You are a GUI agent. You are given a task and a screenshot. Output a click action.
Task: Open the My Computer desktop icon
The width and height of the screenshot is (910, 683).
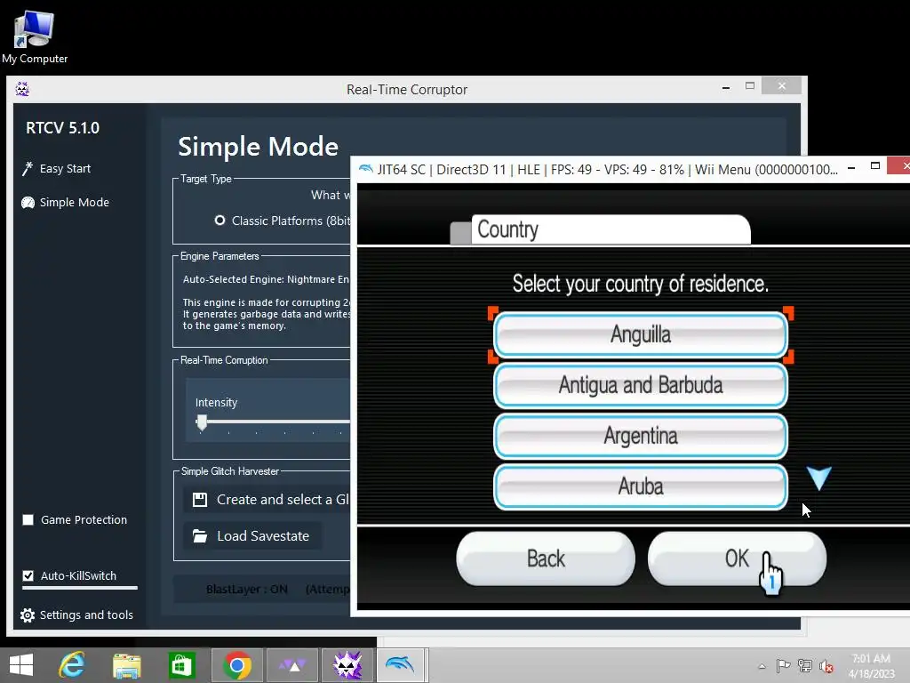pyautogui.click(x=35, y=36)
